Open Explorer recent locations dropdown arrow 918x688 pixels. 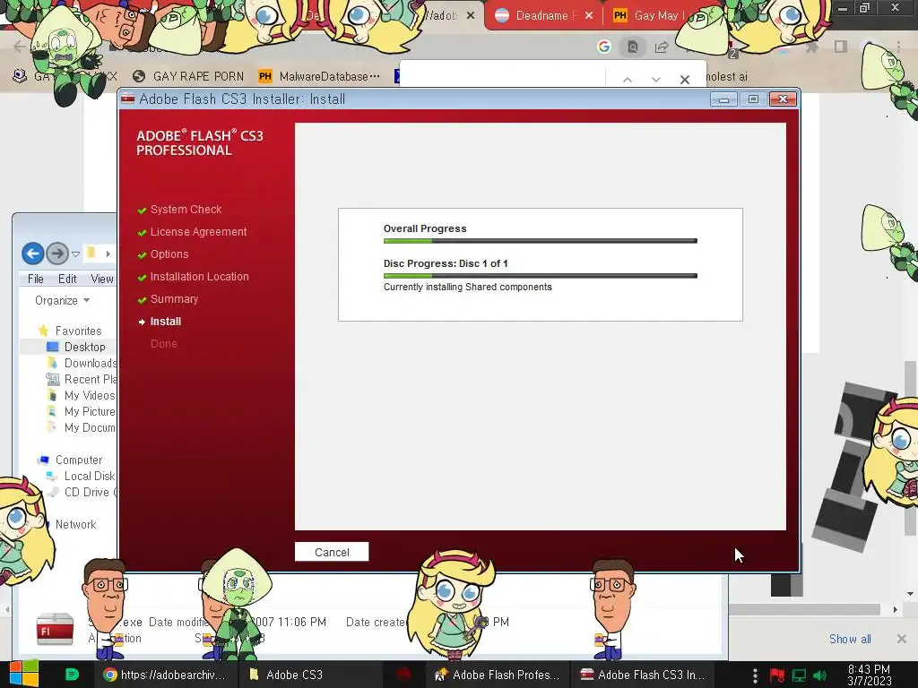pos(75,254)
